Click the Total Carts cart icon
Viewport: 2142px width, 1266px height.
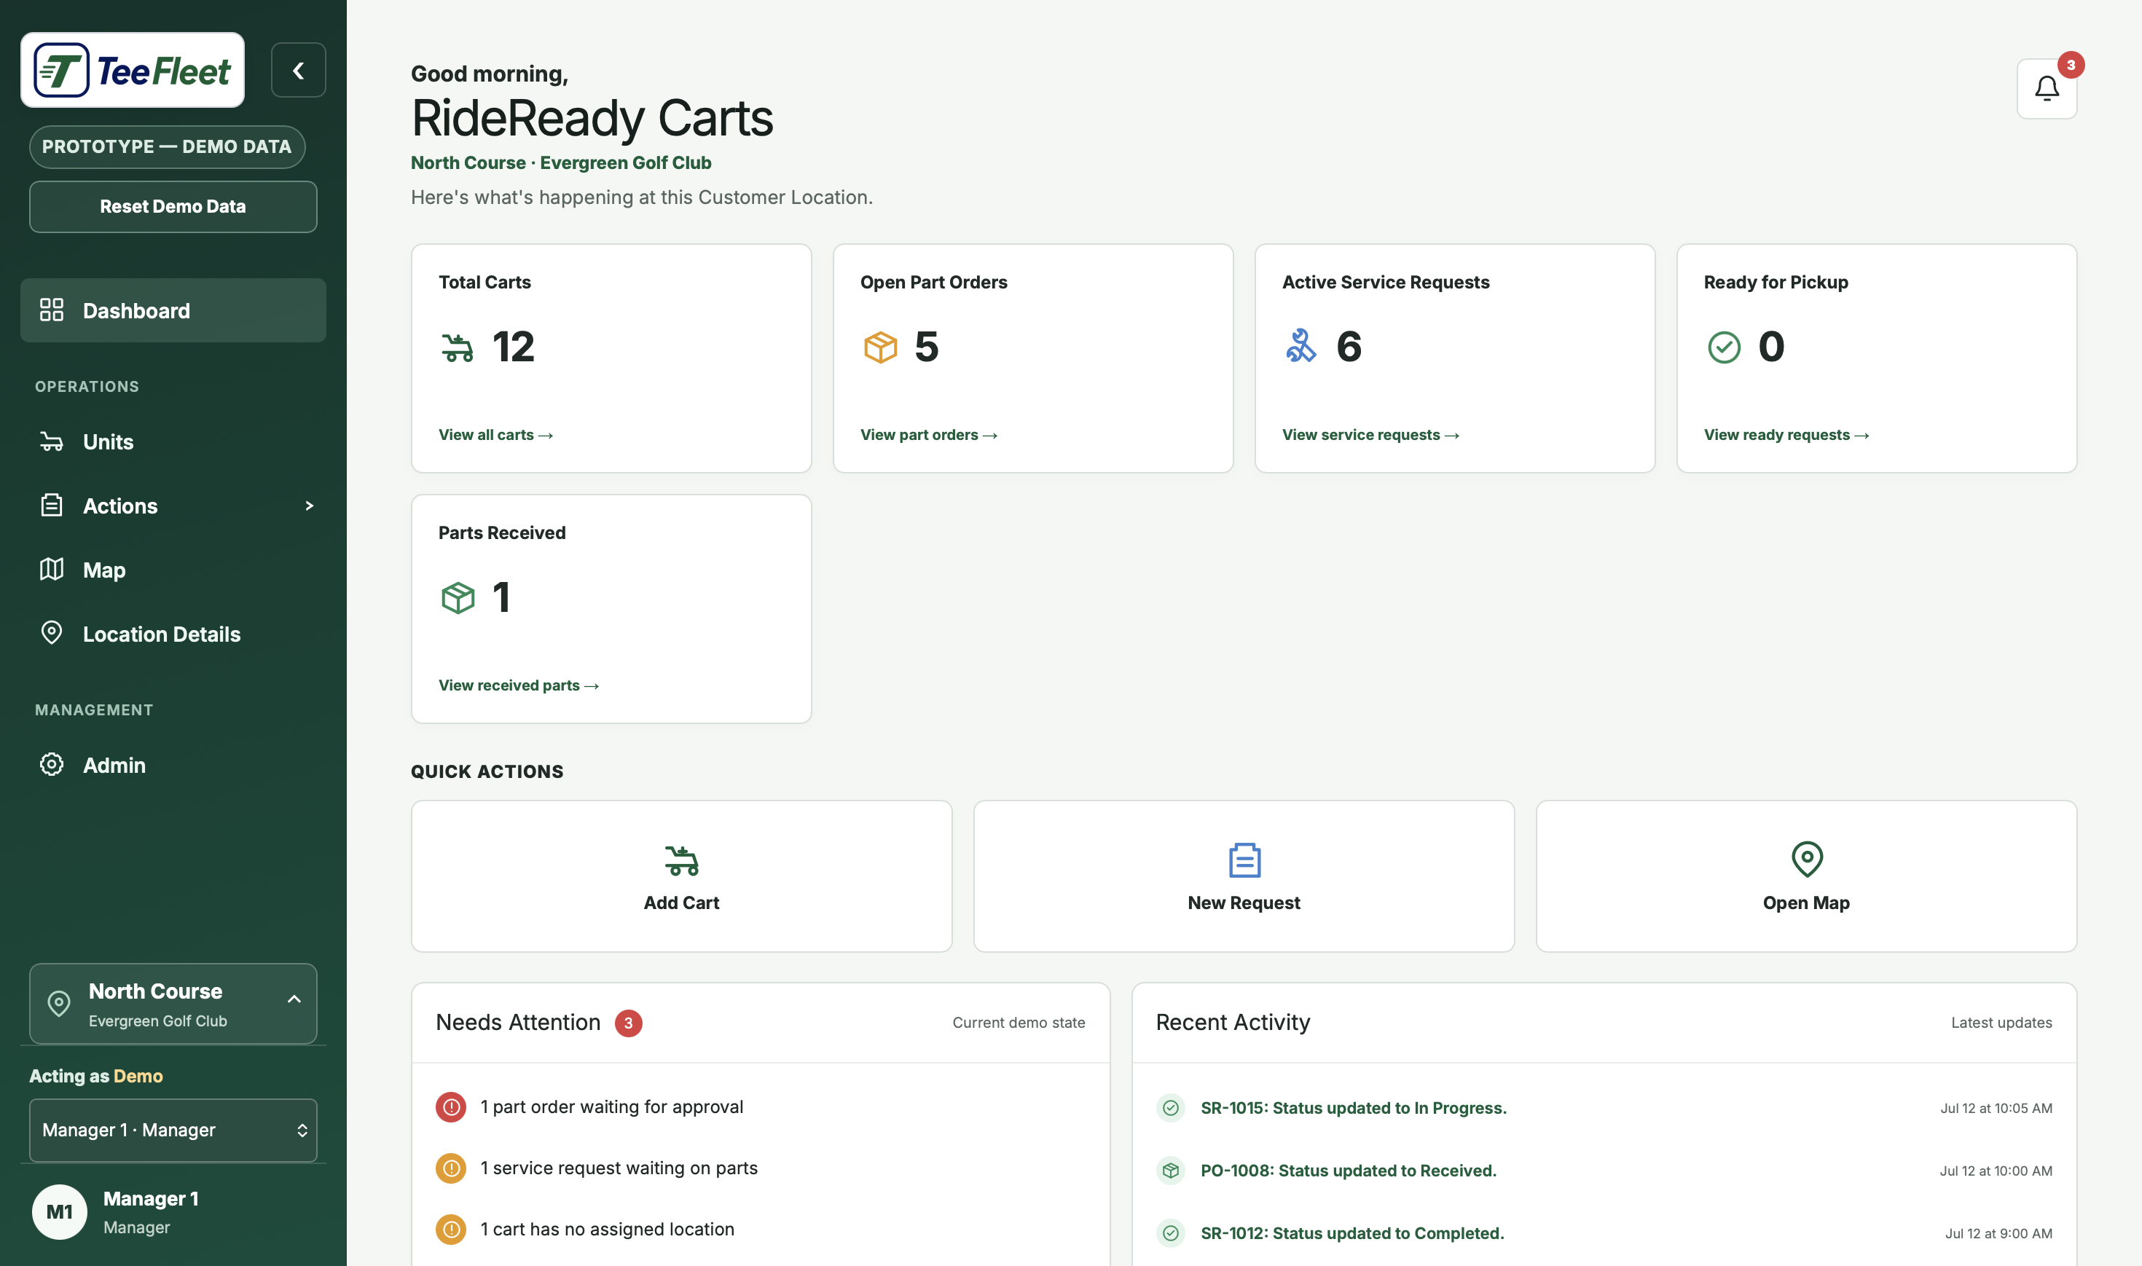[458, 347]
